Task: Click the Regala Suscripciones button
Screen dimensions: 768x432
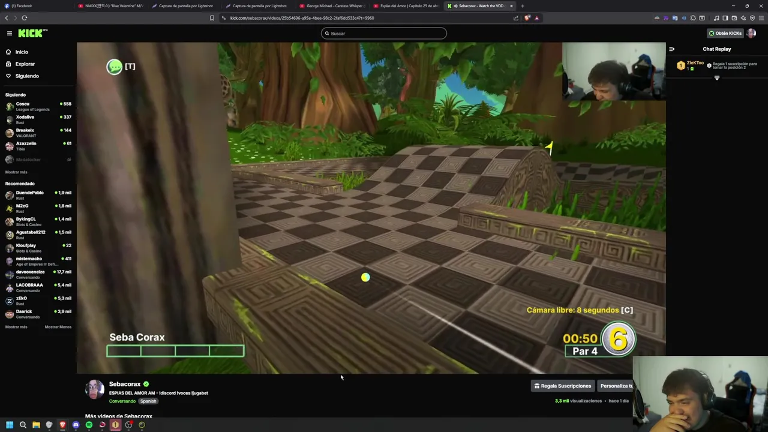Action: click(563, 386)
